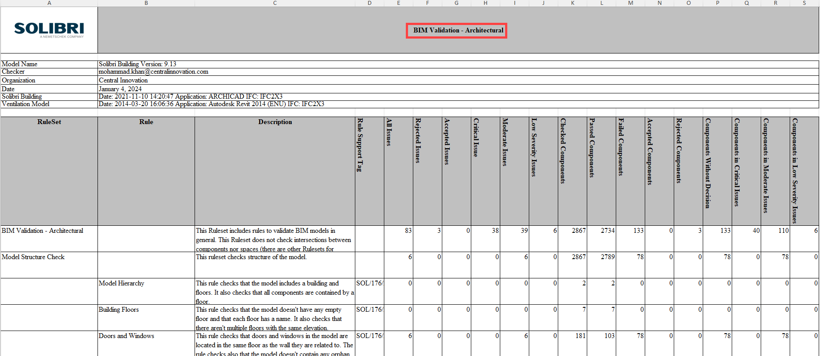The image size is (820, 356).
Task: Click the 'Low Severity Issues' heading cell
Action: [543, 171]
